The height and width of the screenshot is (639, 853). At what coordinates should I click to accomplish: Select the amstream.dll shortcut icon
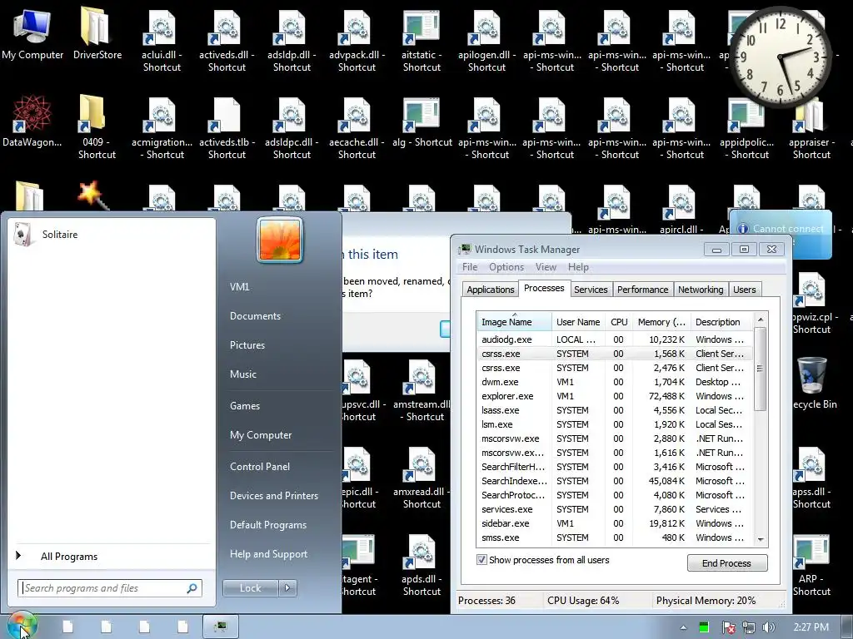(422, 390)
